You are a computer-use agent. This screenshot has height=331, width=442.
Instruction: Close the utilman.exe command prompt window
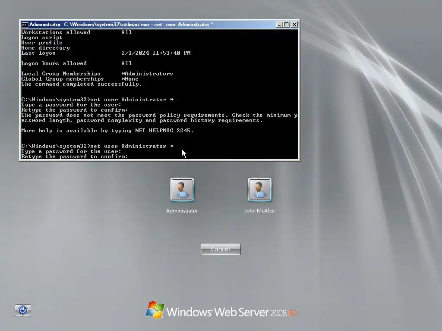(x=294, y=25)
